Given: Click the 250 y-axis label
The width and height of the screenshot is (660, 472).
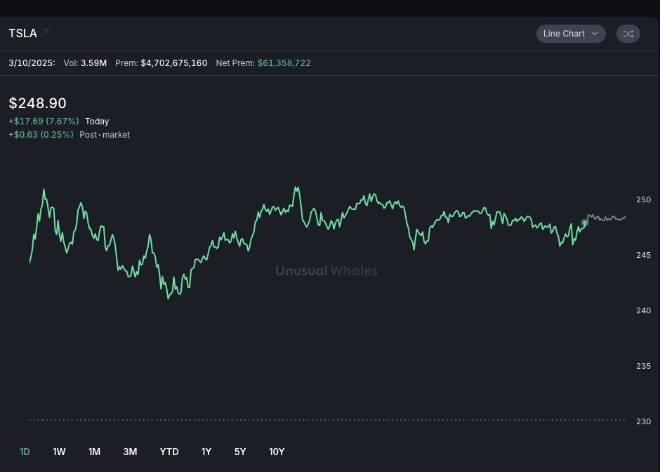Looking at the screenshot, I should tap(644, 199).
